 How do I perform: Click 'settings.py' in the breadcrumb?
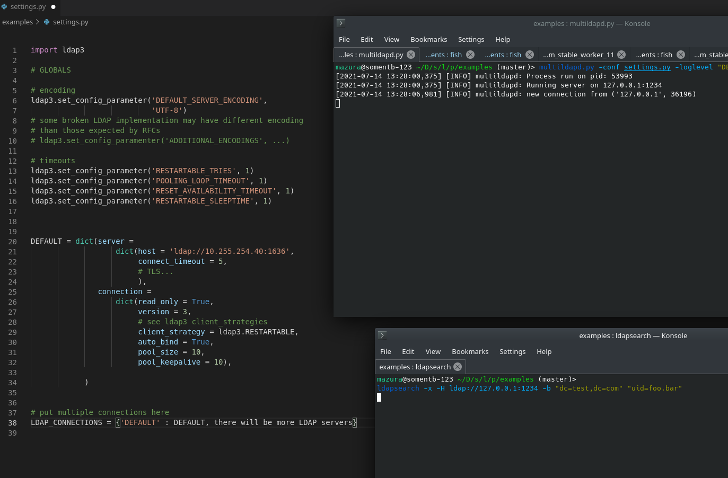71,22
